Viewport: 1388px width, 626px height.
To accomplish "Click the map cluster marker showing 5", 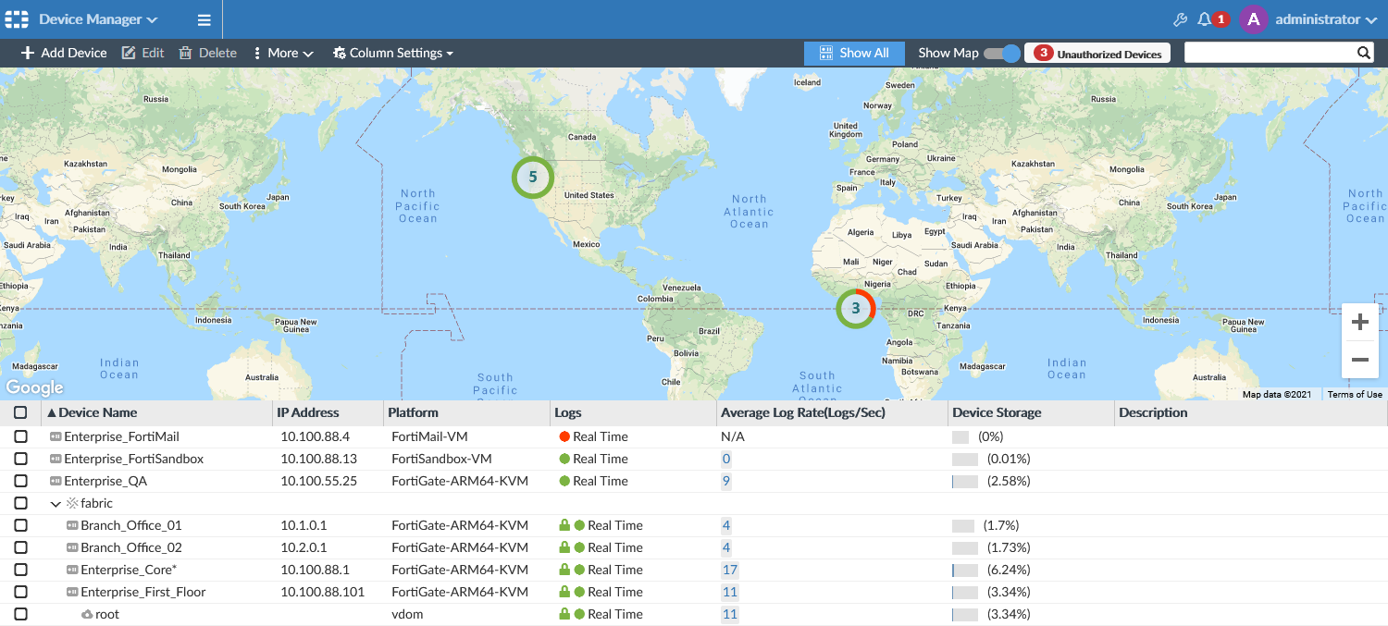I will tap(533, 178).
